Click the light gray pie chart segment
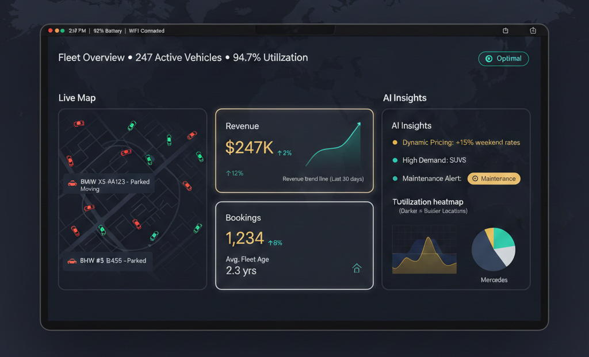This screenshot has height=357, width=589. (x=506, y=255)
